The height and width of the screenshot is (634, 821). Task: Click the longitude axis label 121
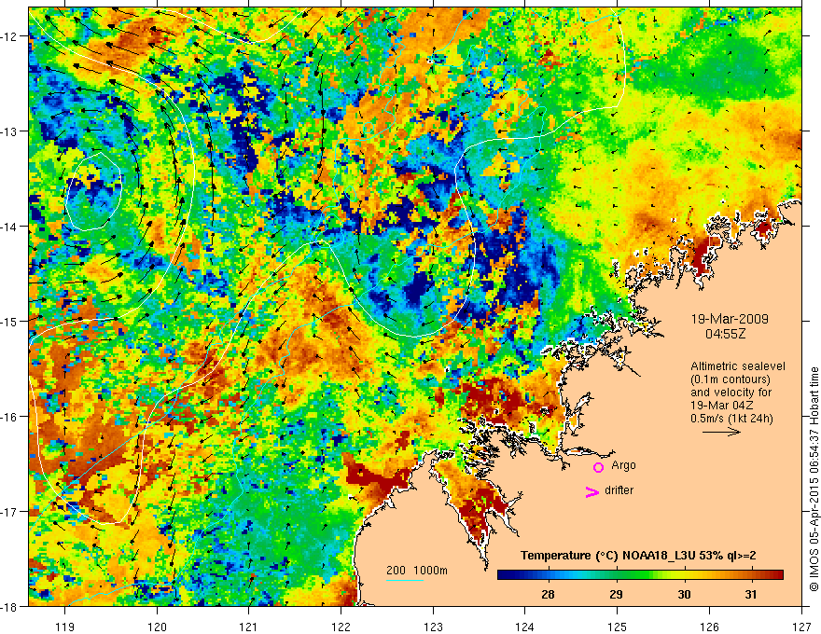[x=249, y=627]
